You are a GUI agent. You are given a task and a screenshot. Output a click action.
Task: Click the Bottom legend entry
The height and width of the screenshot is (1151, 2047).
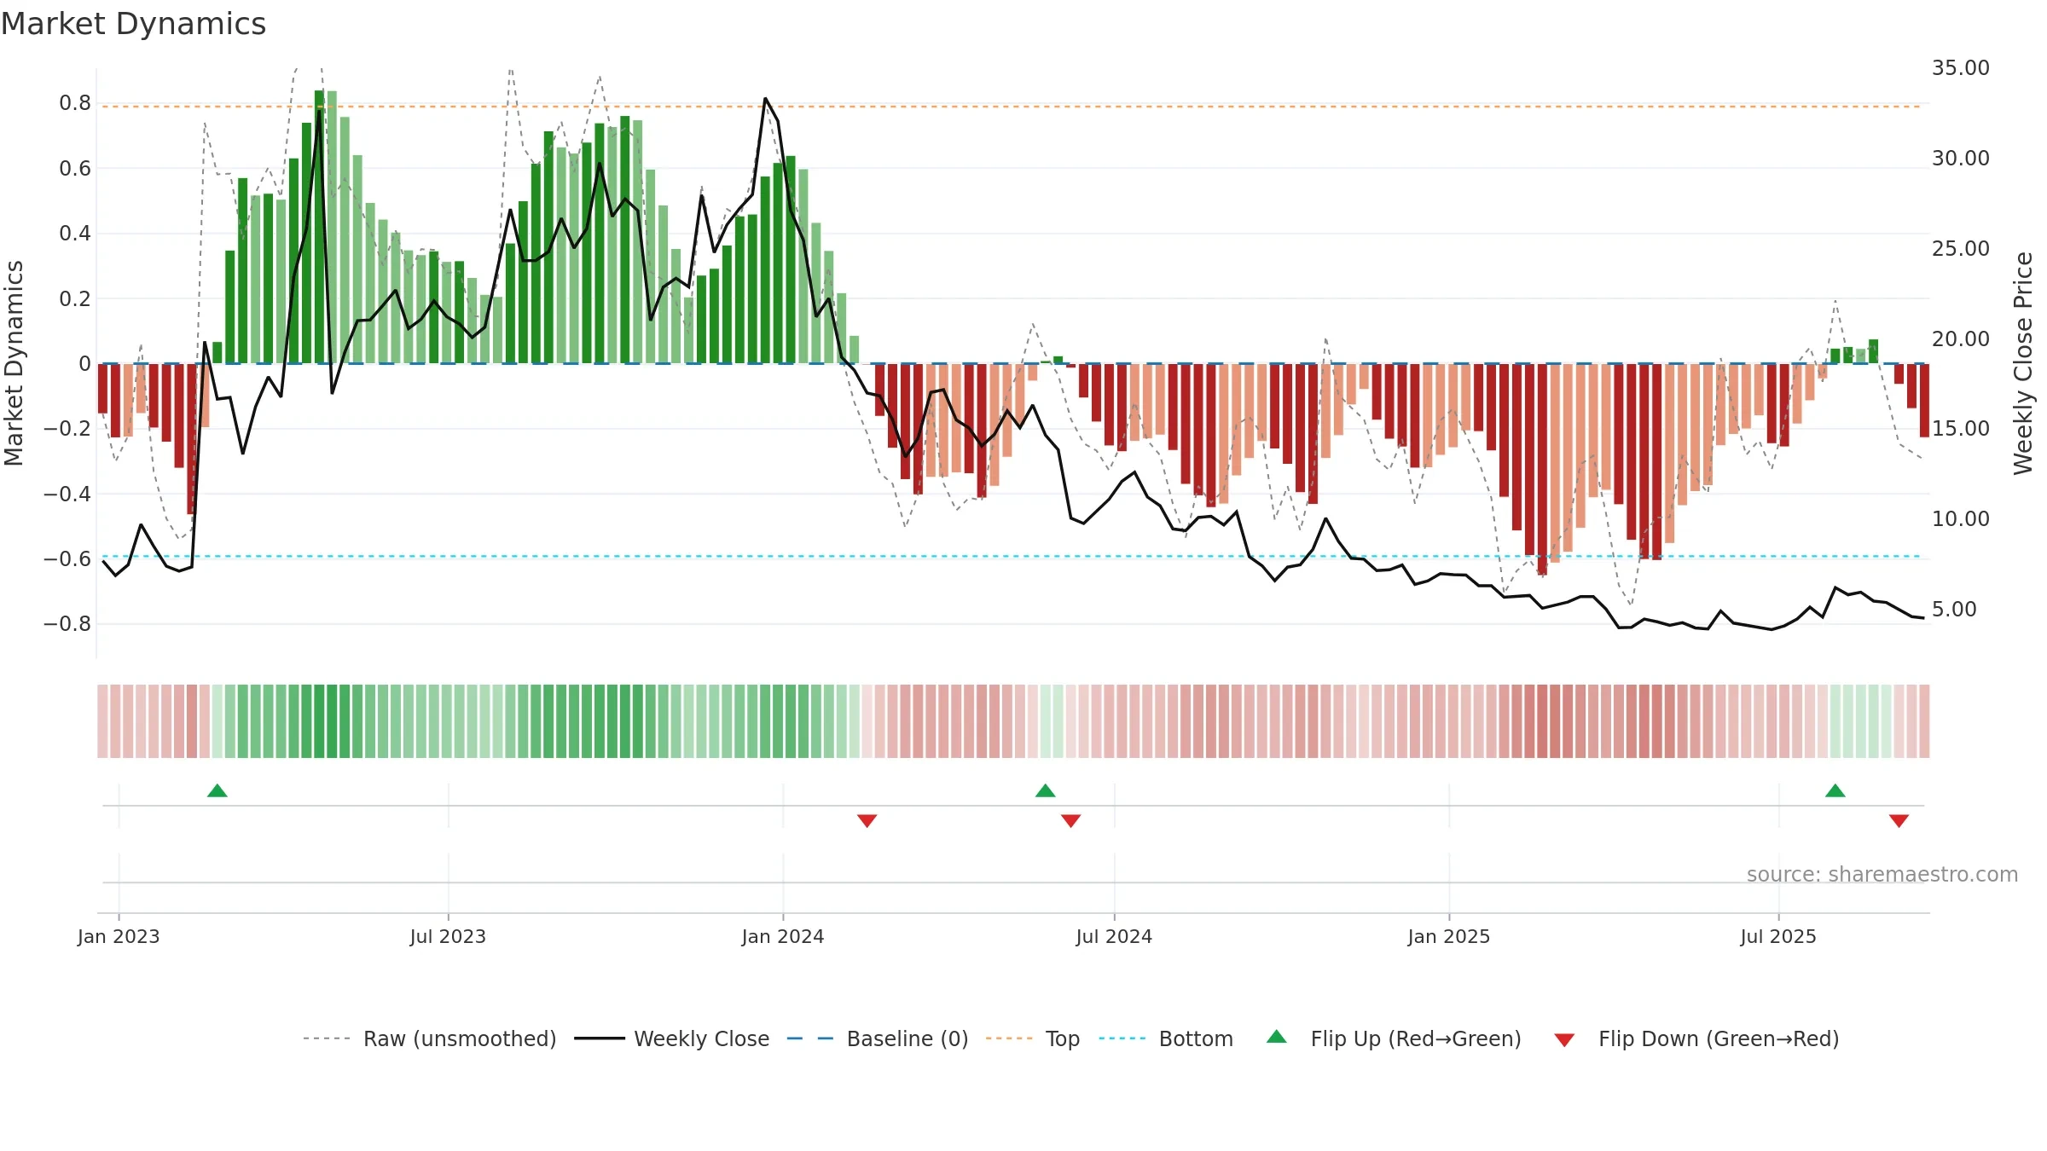(1166, 1038)
